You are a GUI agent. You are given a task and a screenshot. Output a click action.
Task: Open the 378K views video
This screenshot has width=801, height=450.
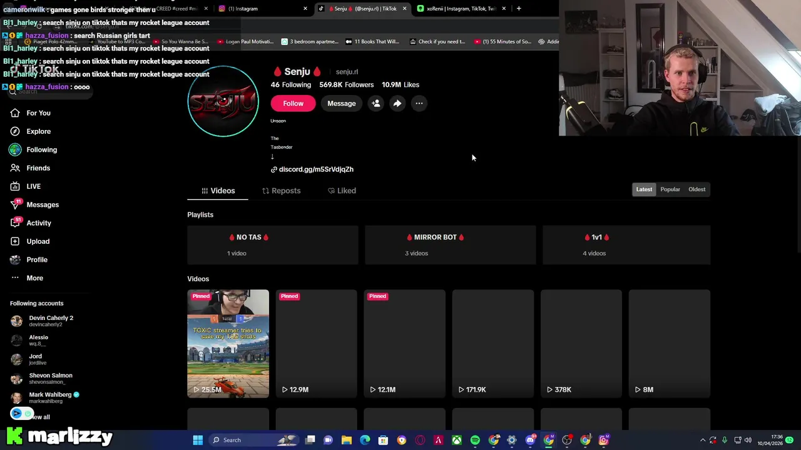pyautogui.click(x=581, y=343)
